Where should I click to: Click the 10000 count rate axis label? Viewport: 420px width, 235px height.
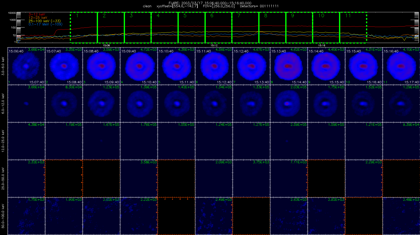pyautogui.click(x=12, y=13)
